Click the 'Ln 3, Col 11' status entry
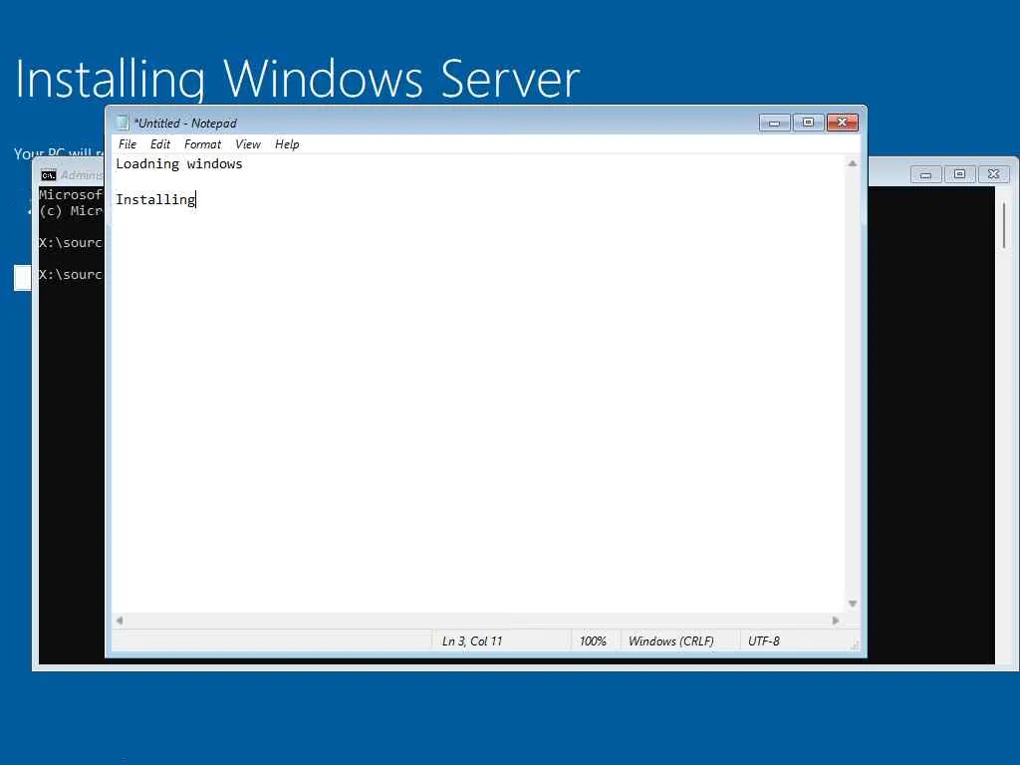Screen dimensions: 1020x765 (472, 641)
